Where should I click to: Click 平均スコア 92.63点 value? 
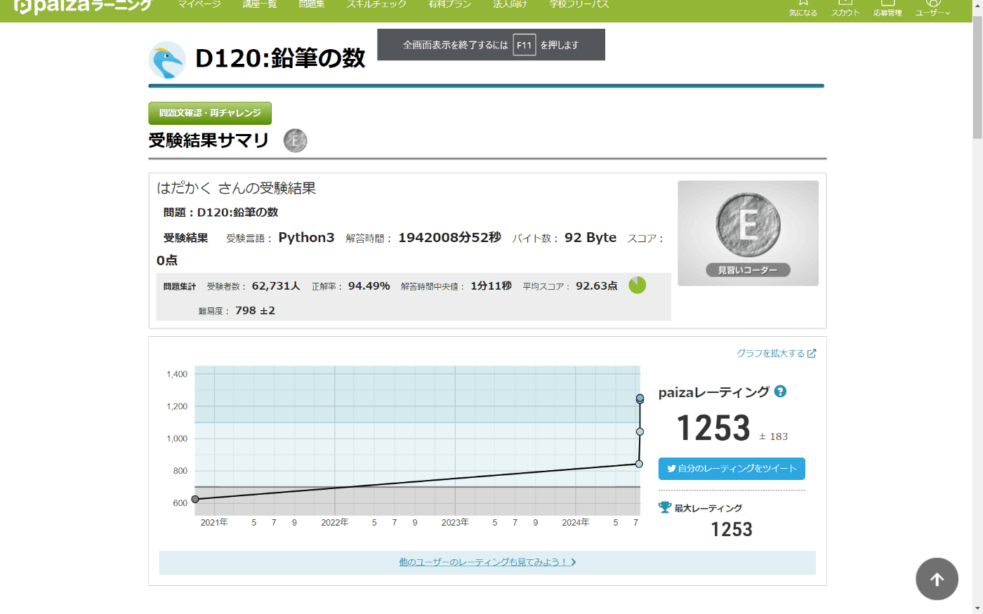pyautogui.click(x=597, y=286)
